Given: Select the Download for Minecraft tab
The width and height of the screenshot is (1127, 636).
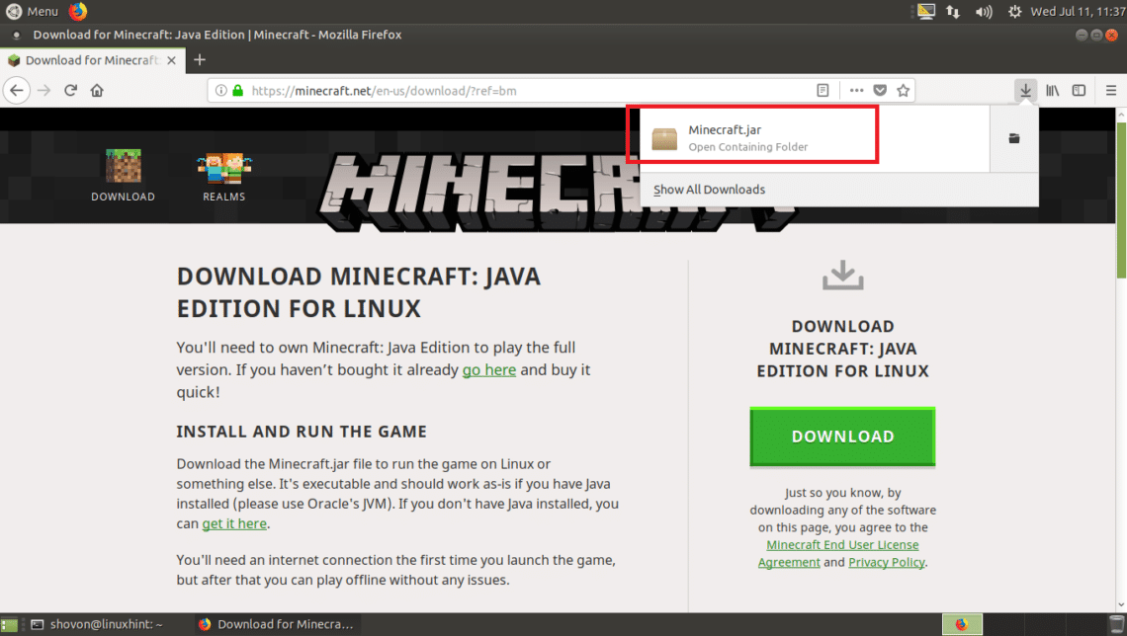Looking at the screenshot, I should (x=92, y=60).
